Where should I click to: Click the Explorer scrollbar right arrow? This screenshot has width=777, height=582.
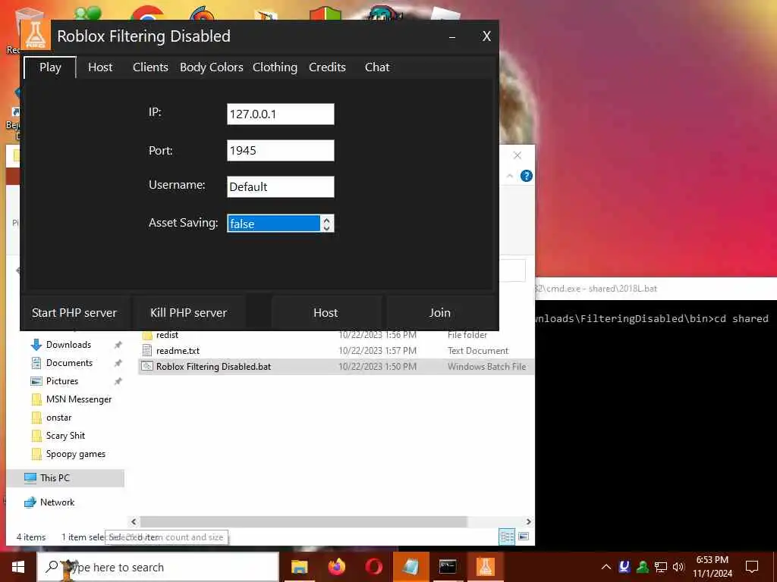528,521
